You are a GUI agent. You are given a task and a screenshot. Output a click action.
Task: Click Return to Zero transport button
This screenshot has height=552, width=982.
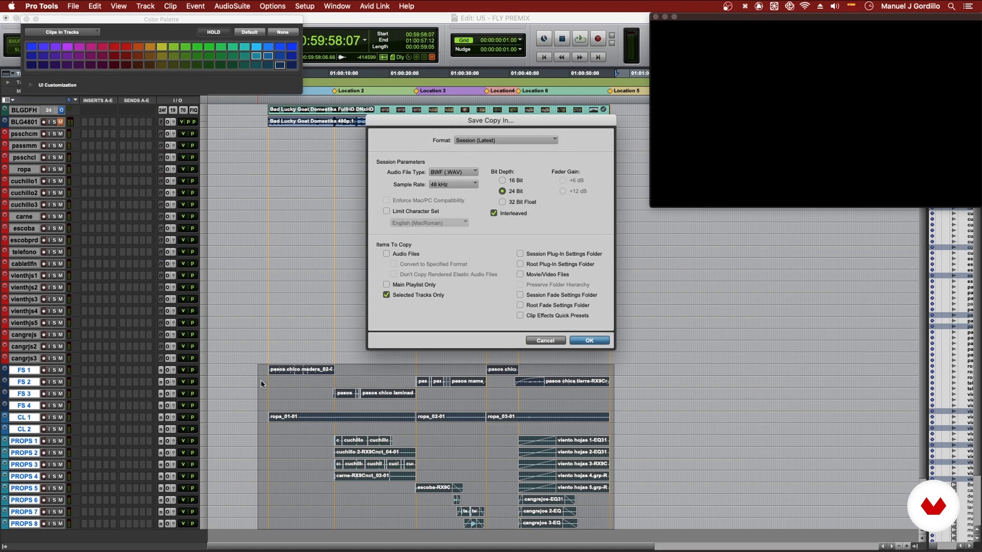click(x=544, y=57)
